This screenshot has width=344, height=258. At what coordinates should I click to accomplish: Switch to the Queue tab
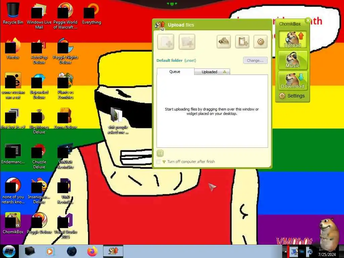(175, 72)
